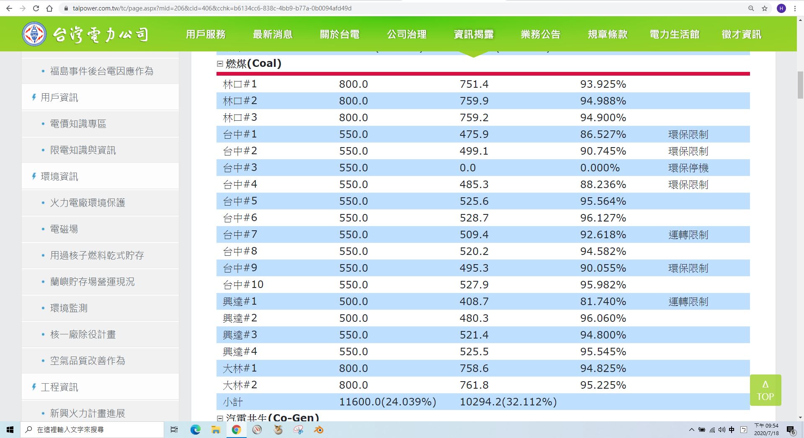Viewport: 804px width, 438px height.
Task: Click the subtotal 11600.0(24.039%) cell
Action: point(388,402)
